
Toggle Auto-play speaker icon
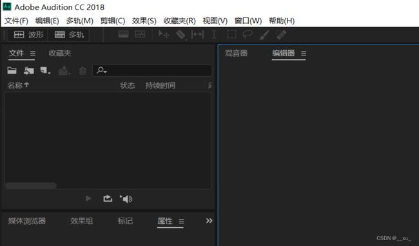(126, 199)
